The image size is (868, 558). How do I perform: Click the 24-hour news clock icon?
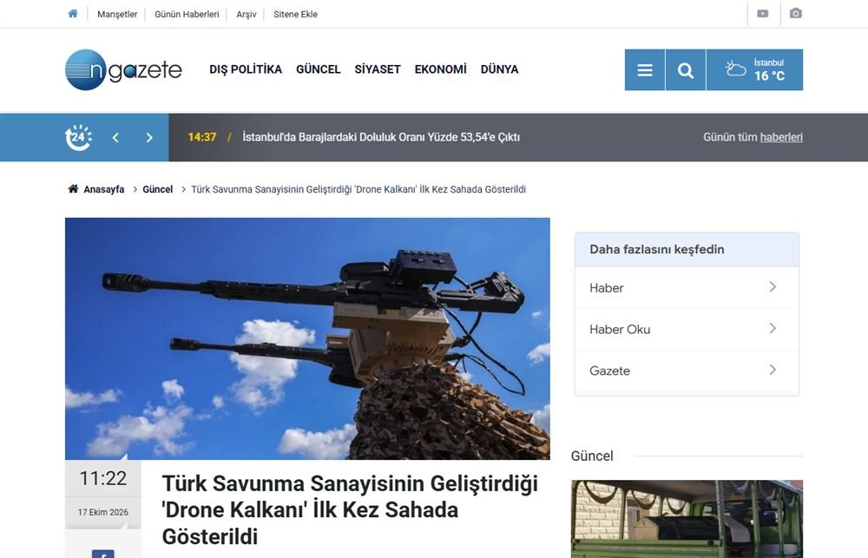pyautogui.click(x=79, y=137)
